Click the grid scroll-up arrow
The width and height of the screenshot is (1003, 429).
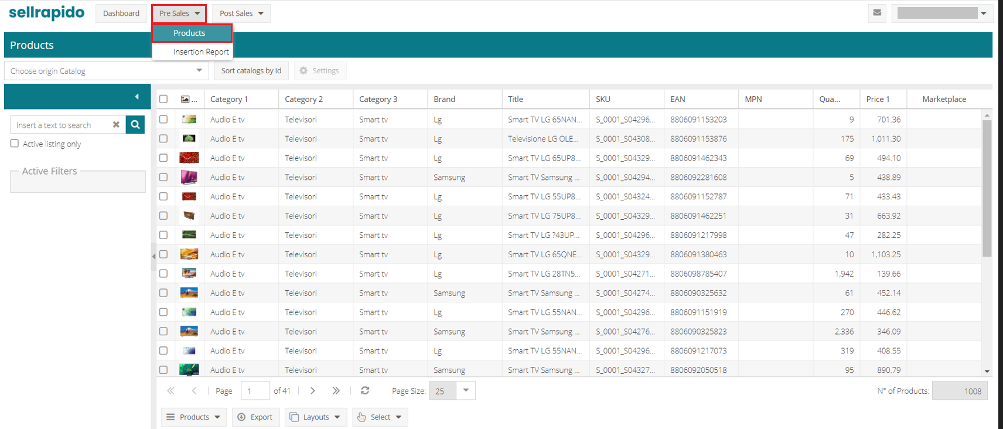point(987,115)
